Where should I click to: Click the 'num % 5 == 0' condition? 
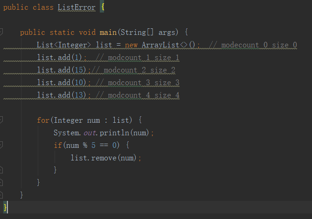pos(91,145)
